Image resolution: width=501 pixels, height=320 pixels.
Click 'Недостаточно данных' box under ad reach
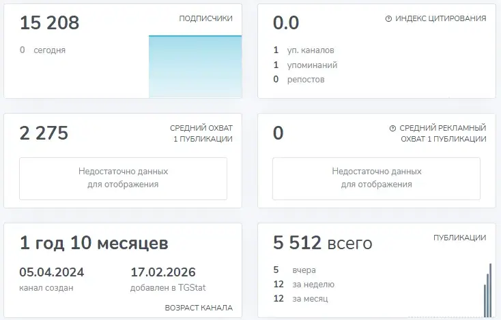tap(376, 178)
